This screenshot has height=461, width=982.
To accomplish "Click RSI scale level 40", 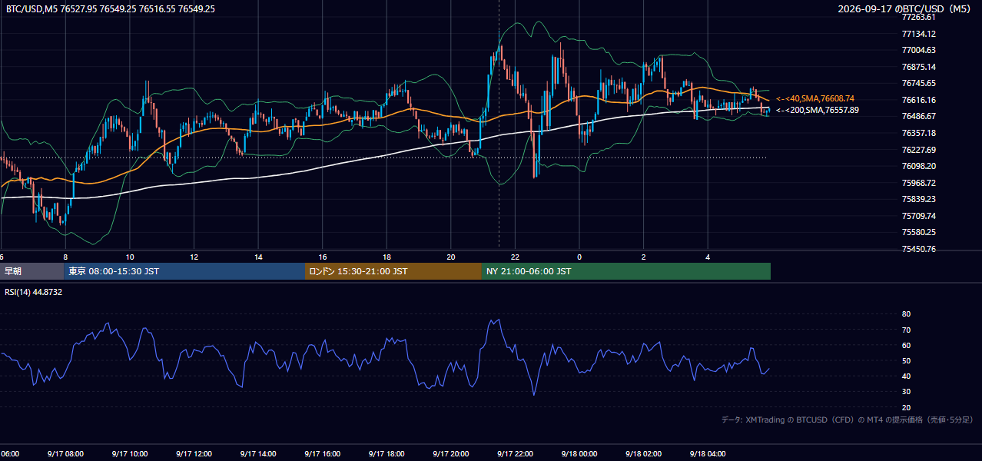I will (906, 376).
